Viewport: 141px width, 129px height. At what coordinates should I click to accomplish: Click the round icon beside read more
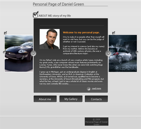(x=89, y=89)
